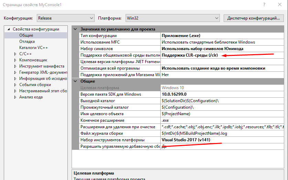Screen dimensions: 288x180
Task: Expand the Генератор XML-документов node
Action: [15, 72]
